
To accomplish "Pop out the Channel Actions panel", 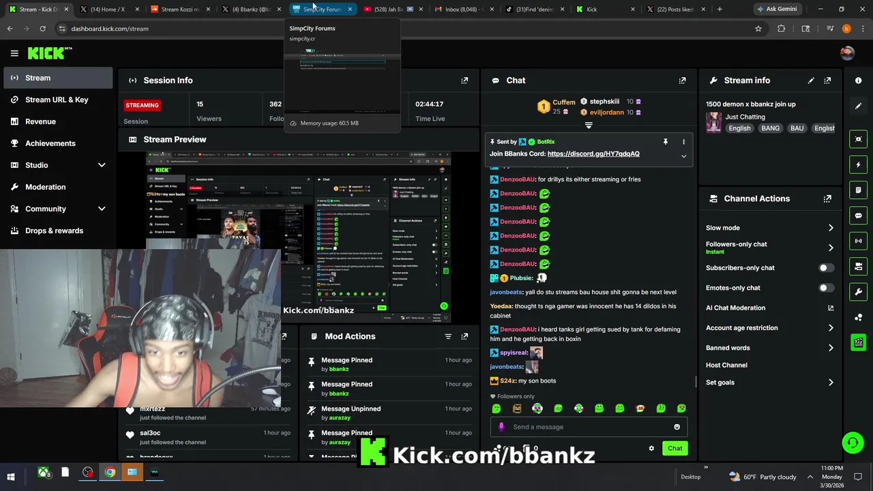I will click(827, 199).
